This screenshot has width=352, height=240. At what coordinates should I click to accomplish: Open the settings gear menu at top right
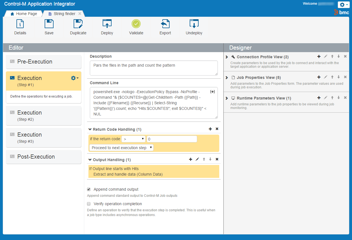tap(343, 5)
